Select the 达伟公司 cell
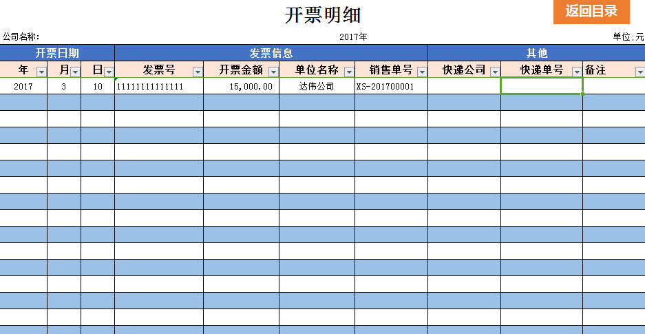Viewport: 645px width, 334px height. (317, 86)
